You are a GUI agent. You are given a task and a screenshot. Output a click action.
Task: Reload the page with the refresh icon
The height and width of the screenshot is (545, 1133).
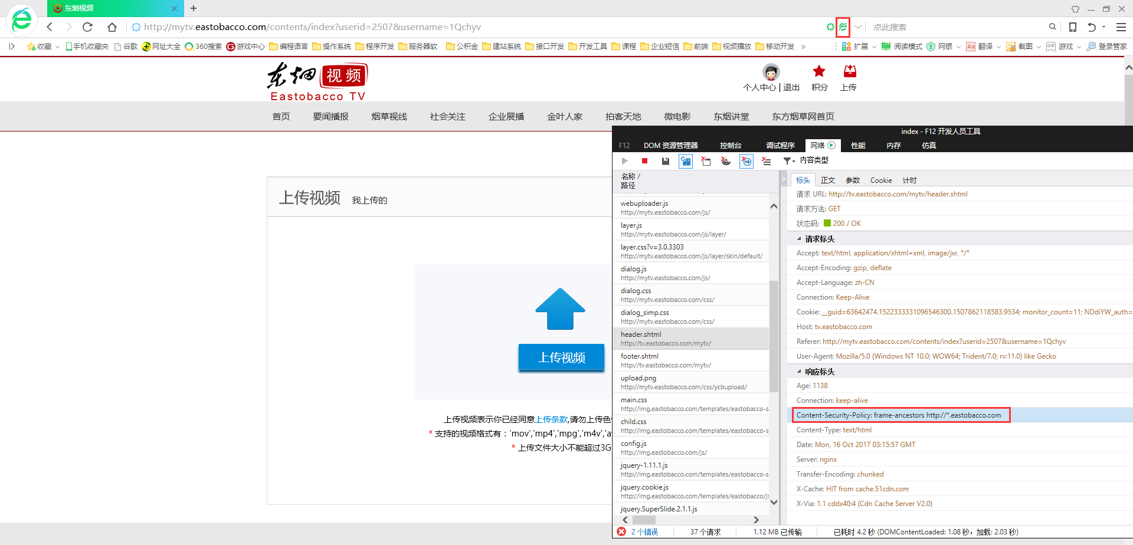pos(87,27)
